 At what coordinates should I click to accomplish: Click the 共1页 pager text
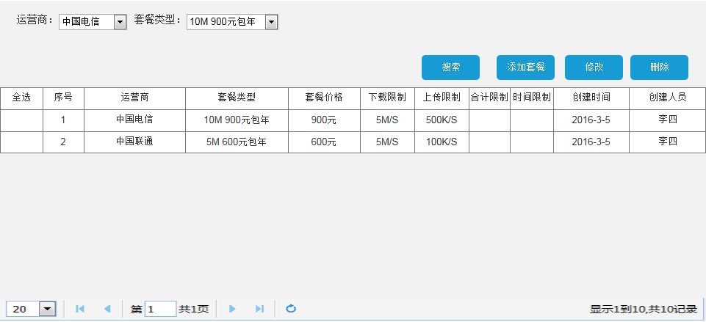194,310
